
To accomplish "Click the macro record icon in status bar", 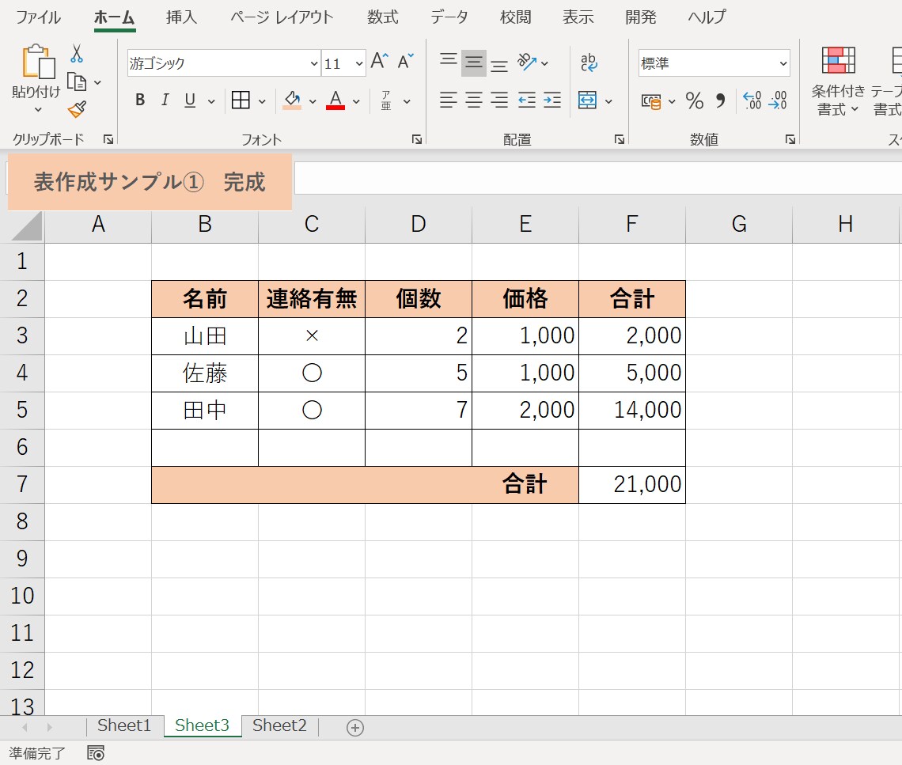I will tap(96, 753).
